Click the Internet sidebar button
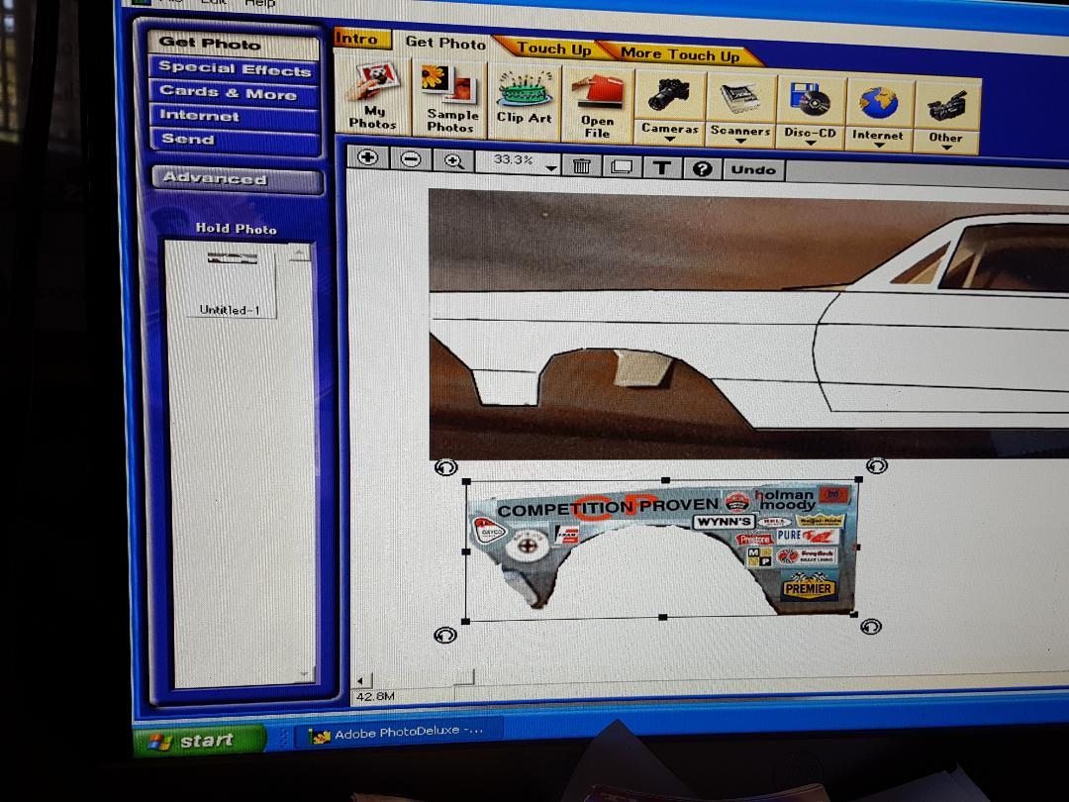The image size is (1069, 802). [x=234, y=117]
